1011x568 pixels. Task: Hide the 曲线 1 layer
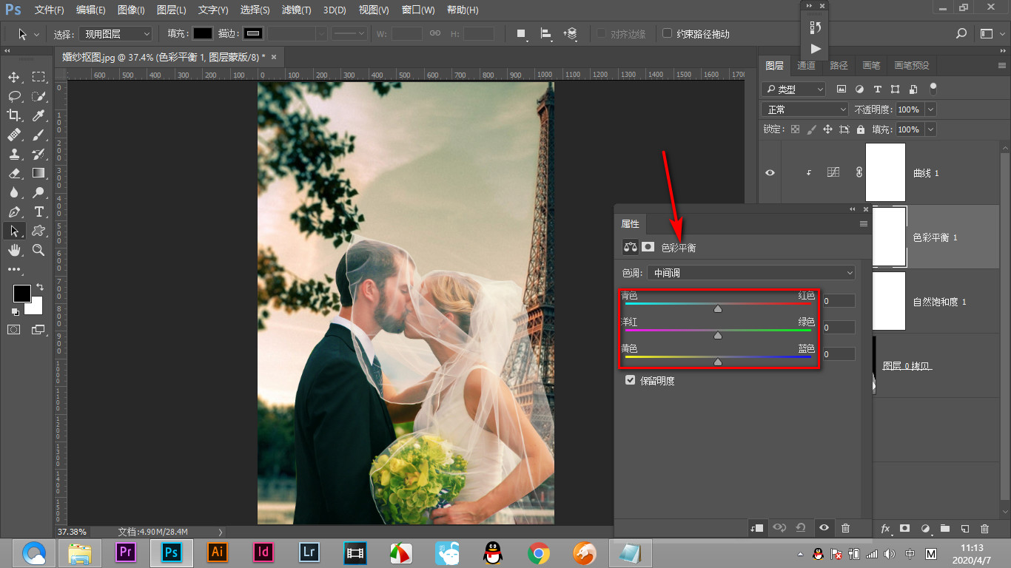(x=770, y=172)
